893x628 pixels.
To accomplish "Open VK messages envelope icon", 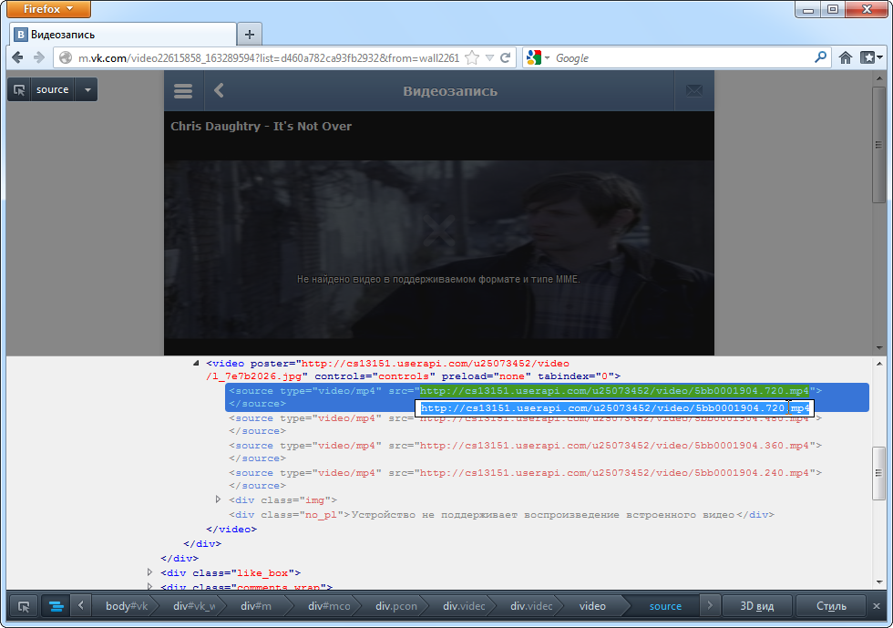I will tap(693, 90).
